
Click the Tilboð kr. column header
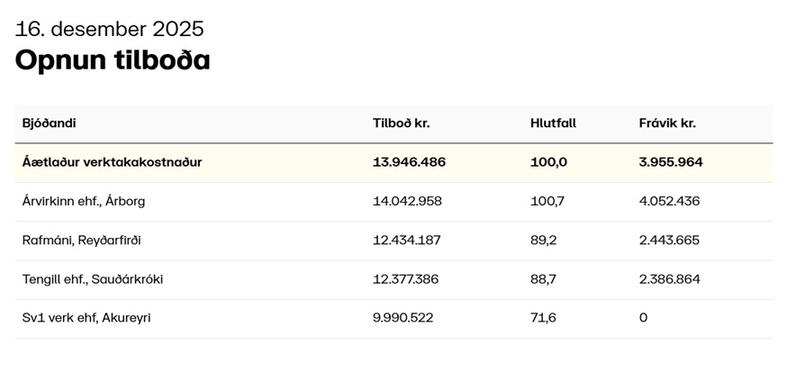(x=401, y=123)
